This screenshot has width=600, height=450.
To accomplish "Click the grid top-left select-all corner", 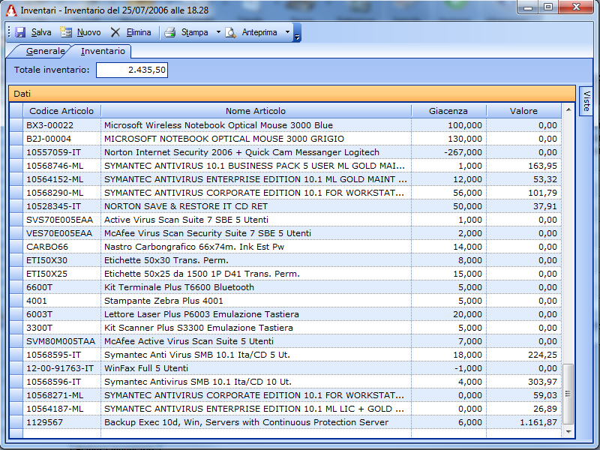I will pos(16,111).
